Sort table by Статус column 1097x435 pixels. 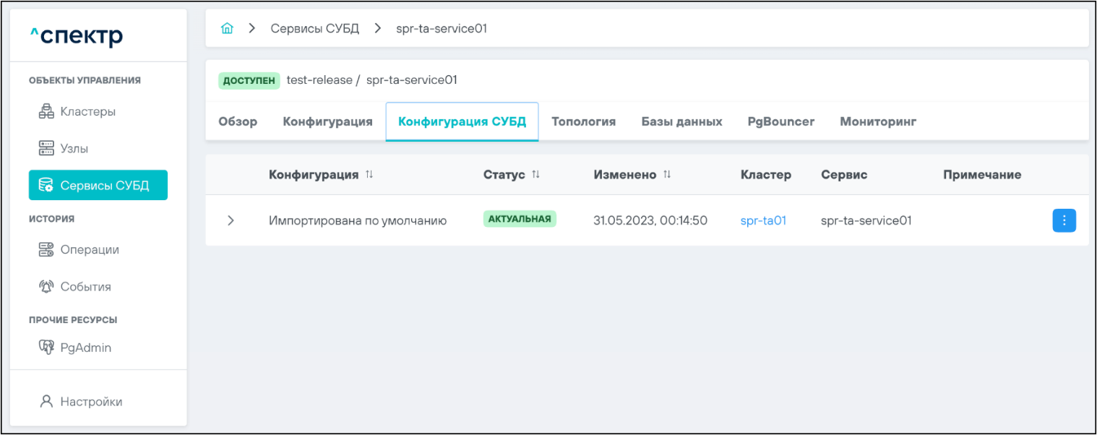(535, 175)
